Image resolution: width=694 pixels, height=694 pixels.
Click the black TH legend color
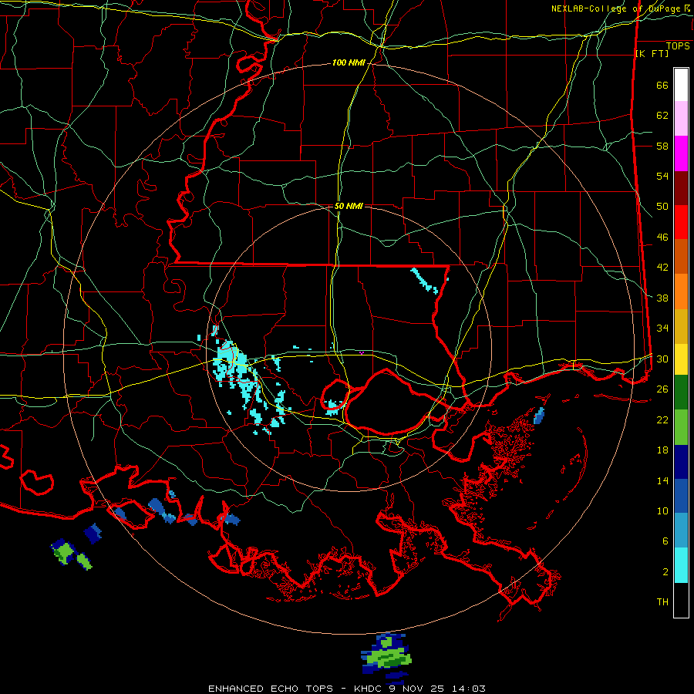[681, 600]
